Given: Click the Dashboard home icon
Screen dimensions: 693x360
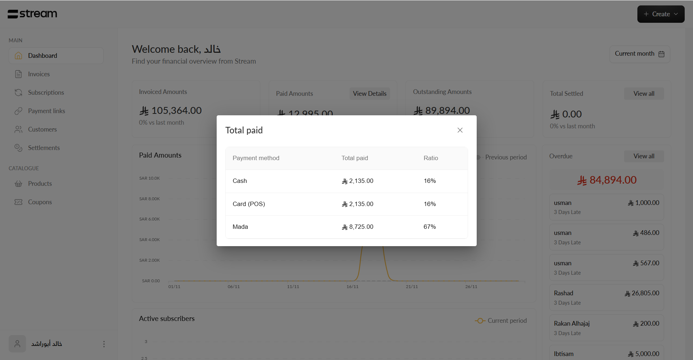Looking at the screenshot, I should point(18,56).
